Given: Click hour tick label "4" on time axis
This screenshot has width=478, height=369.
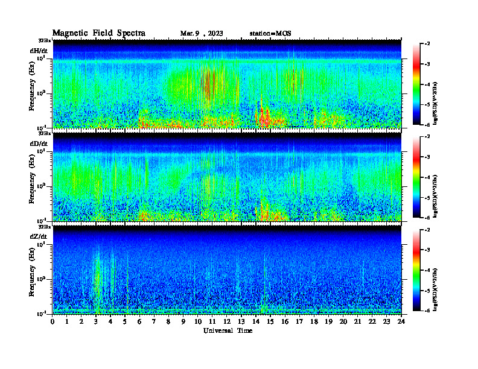Looking at the screenshot, I should pyautogui.click(x=110, y=322).
